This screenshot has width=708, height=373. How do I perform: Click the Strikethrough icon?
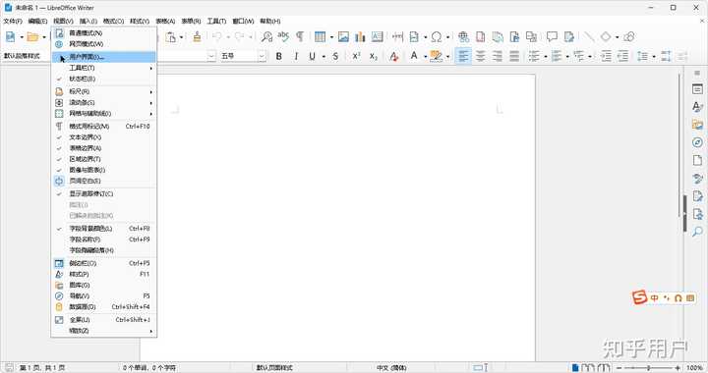335,56
